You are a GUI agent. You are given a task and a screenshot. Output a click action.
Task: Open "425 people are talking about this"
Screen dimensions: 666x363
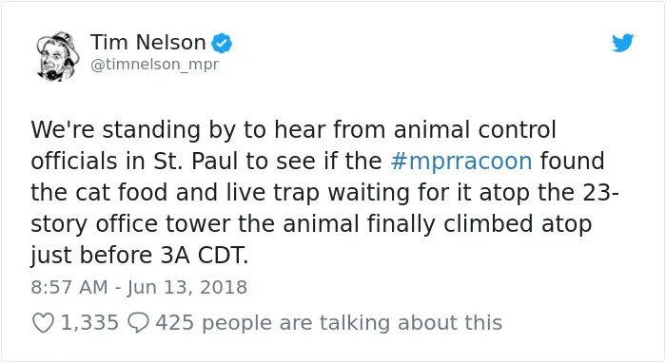[329, 323]
